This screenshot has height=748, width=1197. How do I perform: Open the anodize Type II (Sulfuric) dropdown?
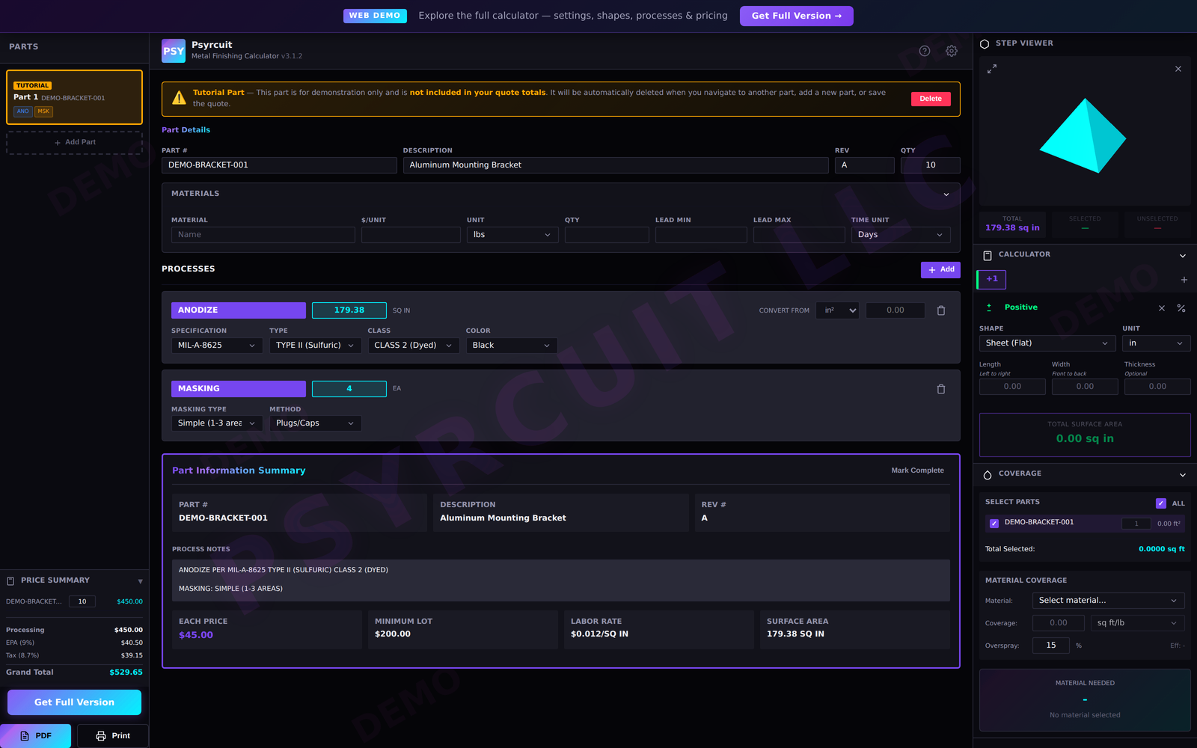pyautogui.click(x=316, y=346)
